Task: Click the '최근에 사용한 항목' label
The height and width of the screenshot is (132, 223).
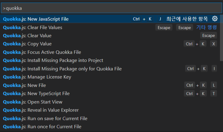Action: coord(187,19)
